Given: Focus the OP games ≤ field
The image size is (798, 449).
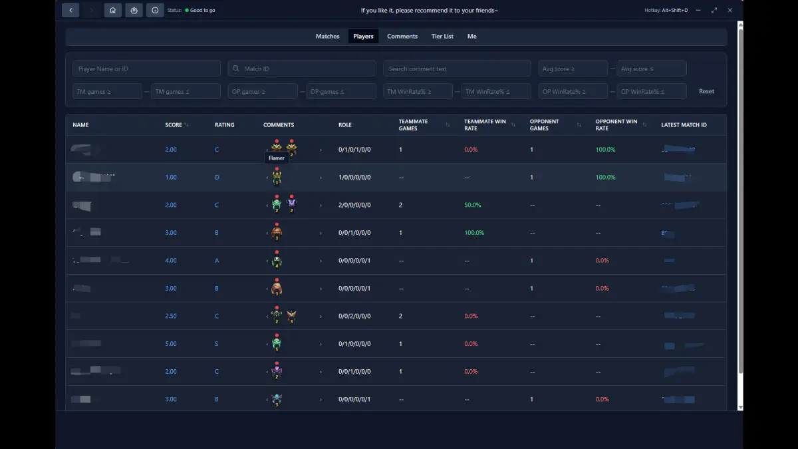Looking at the screenshot, I should click(x=341, y=91).
